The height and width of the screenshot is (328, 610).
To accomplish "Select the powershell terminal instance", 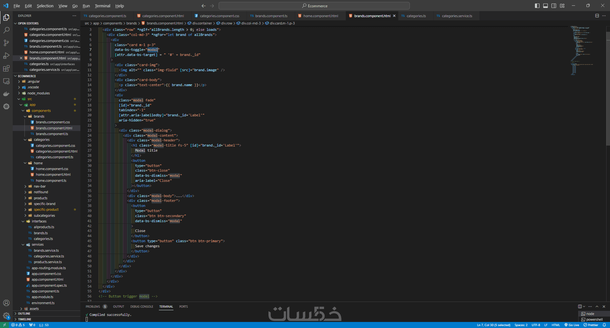I will (x=594, y=319).
